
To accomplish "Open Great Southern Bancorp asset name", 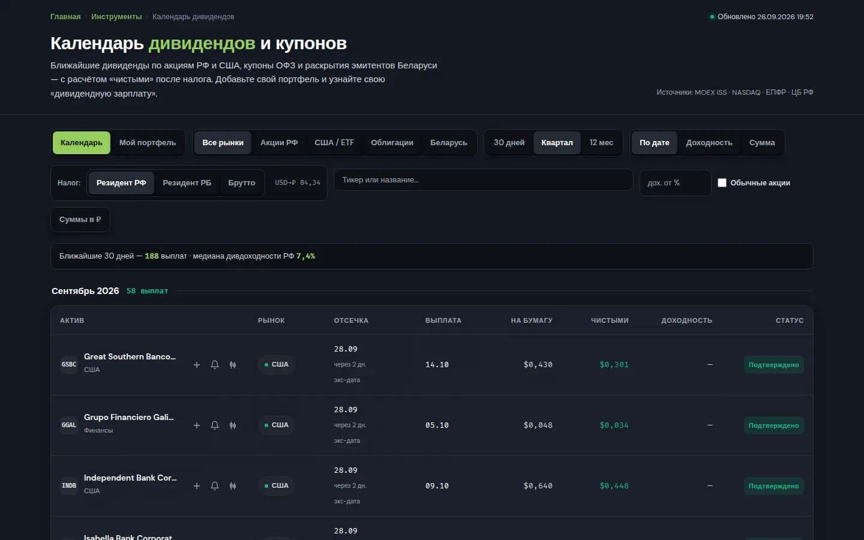I will point(130,356).
